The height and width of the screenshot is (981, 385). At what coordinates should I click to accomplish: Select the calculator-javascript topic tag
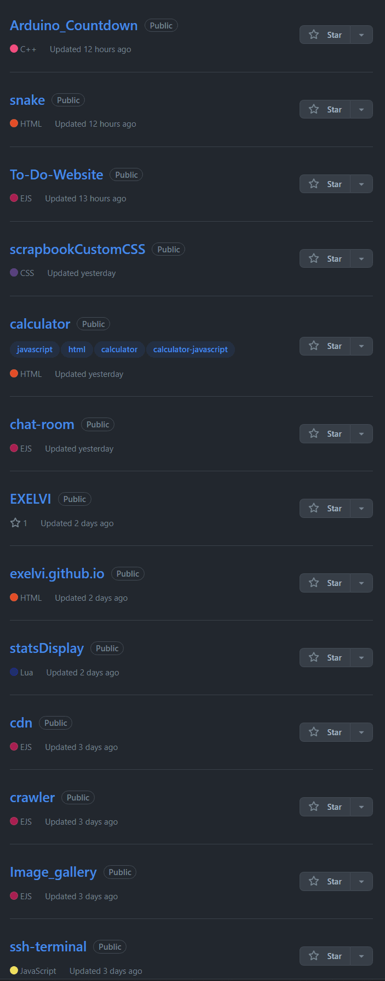(x=190, y=349)
